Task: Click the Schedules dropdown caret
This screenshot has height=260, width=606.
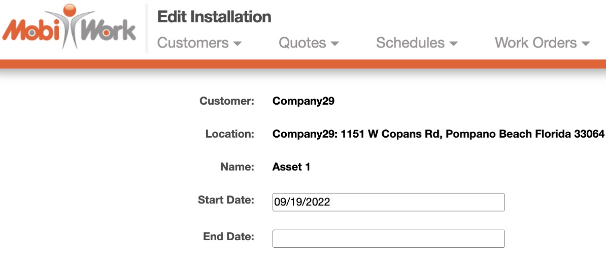Action: [x=454, y=44]
